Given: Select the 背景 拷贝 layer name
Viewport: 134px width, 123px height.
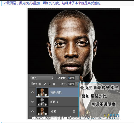Looking at the screenshot, I should coord(56,92).
